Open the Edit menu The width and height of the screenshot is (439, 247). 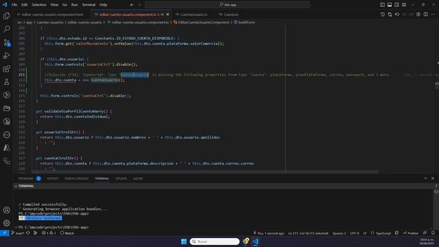pyautogui.click(x=25, y=5)
